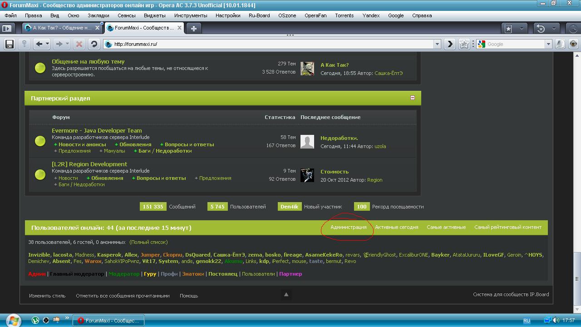Image resolution: width=581 pixels, height=327 pixels.
Task: Open the Region user avatar thumbnail
Action: click(x=307, y=175)
